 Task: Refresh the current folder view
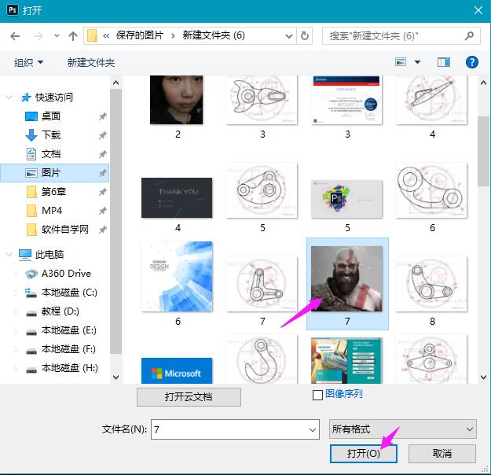(x=305, y=36)
